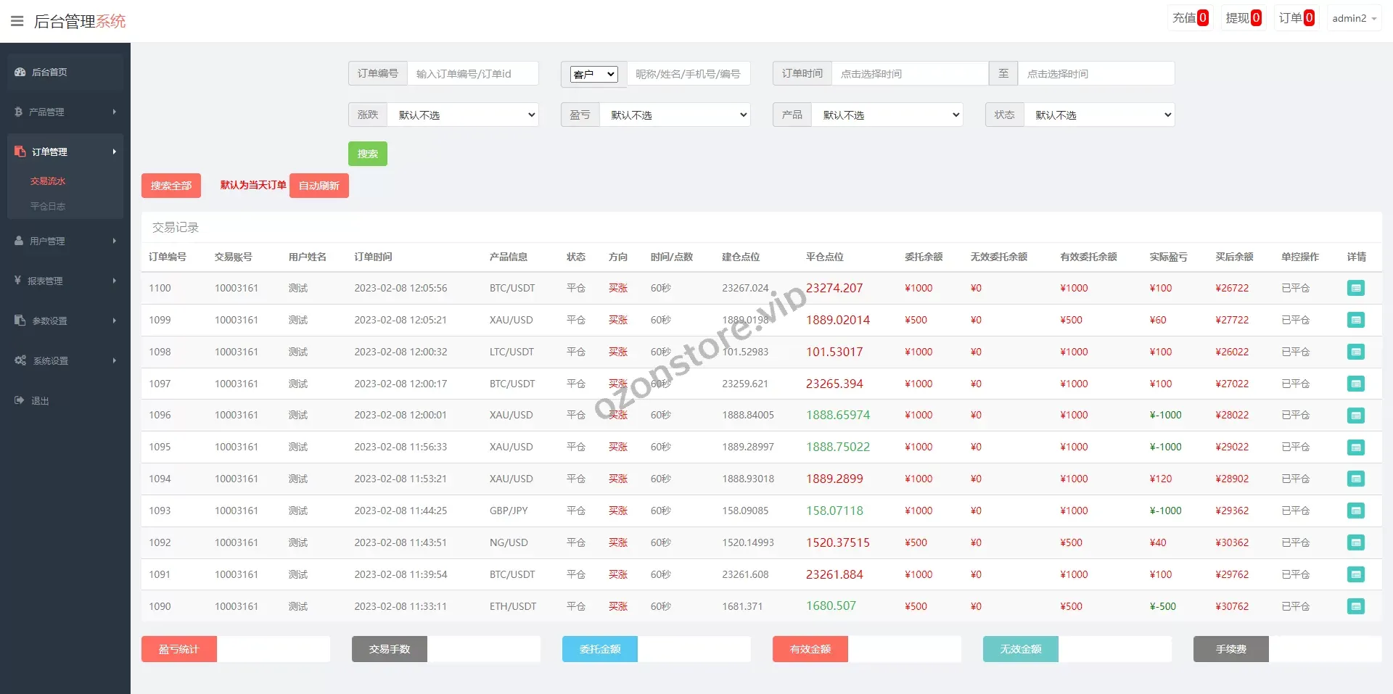Click the hamburger menu icon in header
The height and width of the screenshot is (694, 1393).
pyautogui.click(x=17, y=21)
